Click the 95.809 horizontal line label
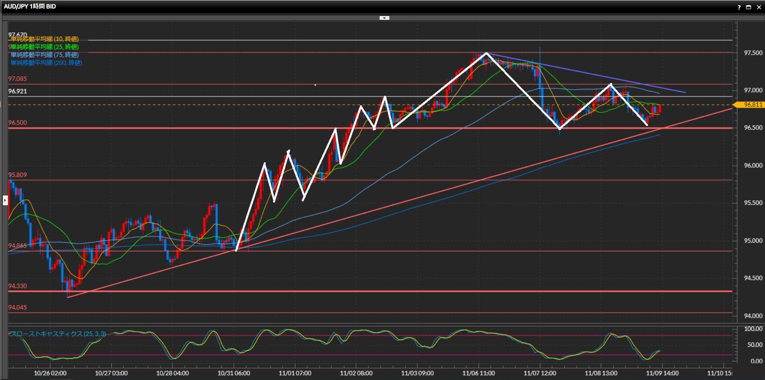The image size is (765, 380). tap(18, 175)
